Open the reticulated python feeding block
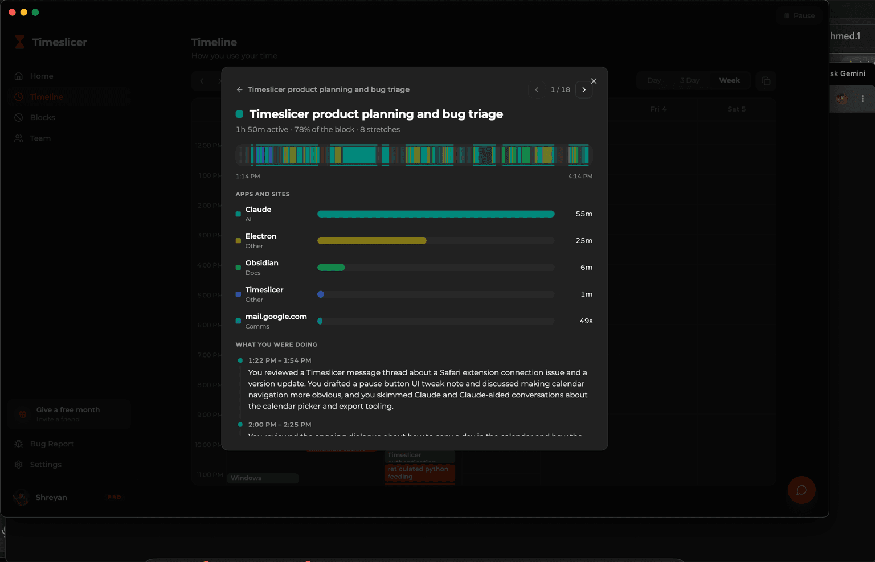Image resolution: width=875 pixels, height=562 pixels. point(420,473)
